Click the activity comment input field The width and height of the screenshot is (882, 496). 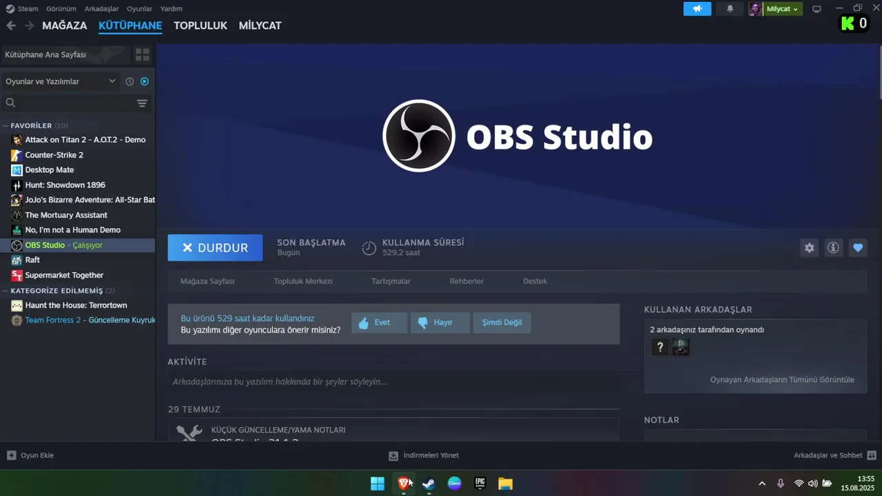click(393, 382)
